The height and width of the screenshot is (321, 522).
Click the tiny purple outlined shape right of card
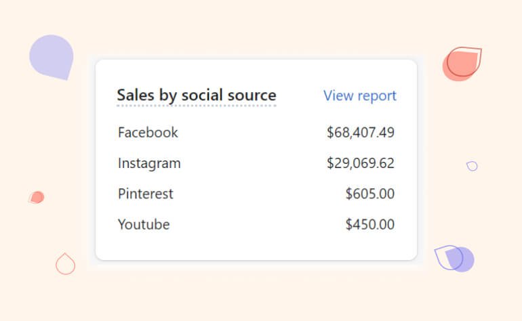pos(472,166)
